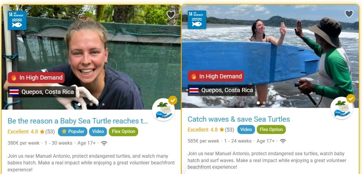Click the Popular tag on left card
This screenshot has height=174, width=362.
72,132
